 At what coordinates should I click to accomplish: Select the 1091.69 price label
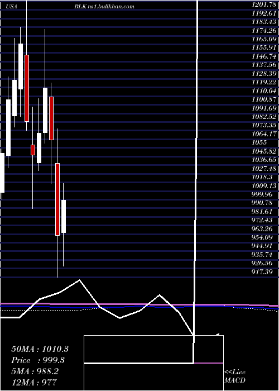point(264,108)
